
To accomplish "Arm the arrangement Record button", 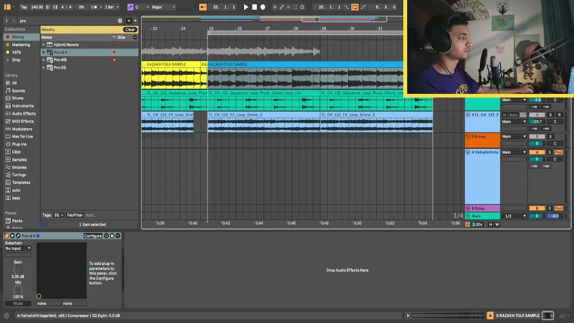I will (x=263, y=7).
